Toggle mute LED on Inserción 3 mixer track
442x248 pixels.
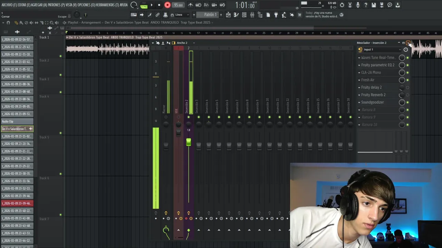click(199, 117)
